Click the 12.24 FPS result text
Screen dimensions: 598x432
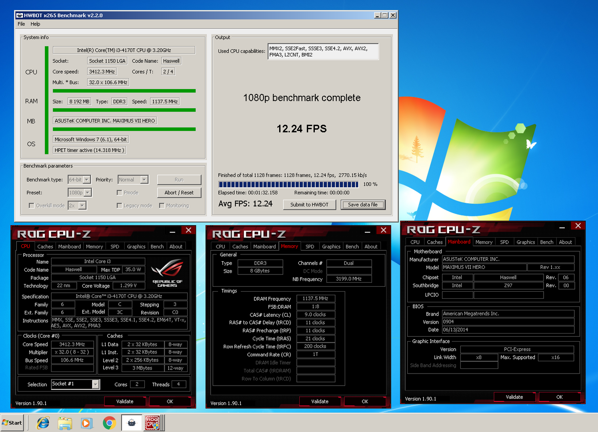(302, 129)
